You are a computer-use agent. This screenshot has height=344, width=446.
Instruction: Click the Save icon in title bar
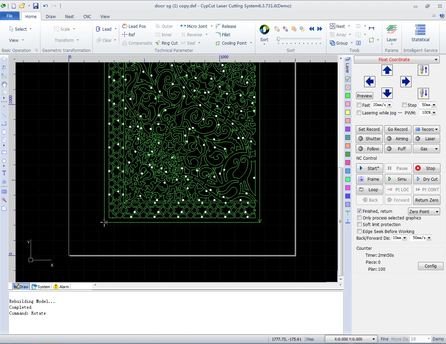click(x=36, y=6)
